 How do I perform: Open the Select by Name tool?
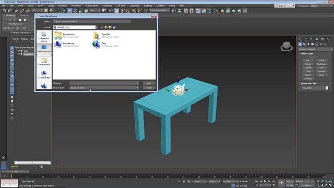pyautogui.click(x=52, y=10)
